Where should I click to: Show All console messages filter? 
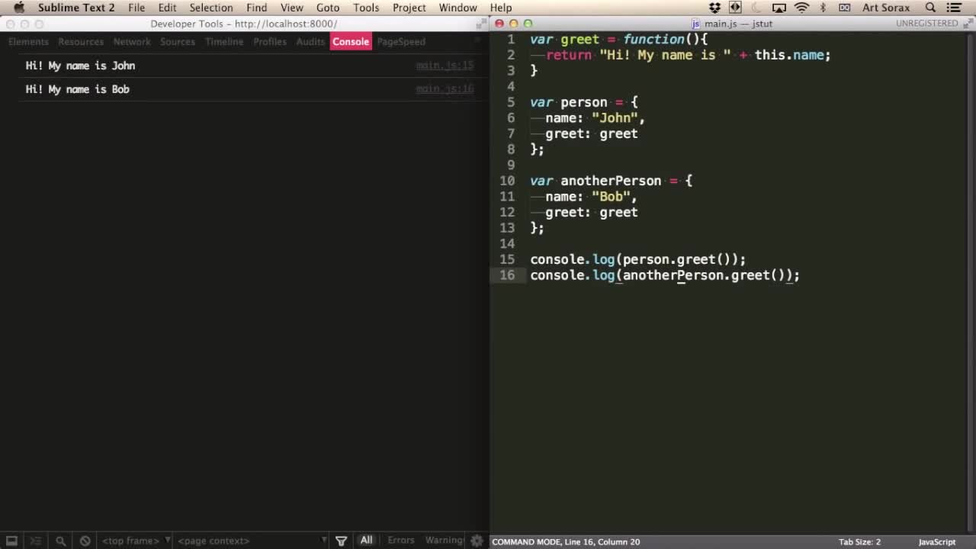(x=366, y=540)
